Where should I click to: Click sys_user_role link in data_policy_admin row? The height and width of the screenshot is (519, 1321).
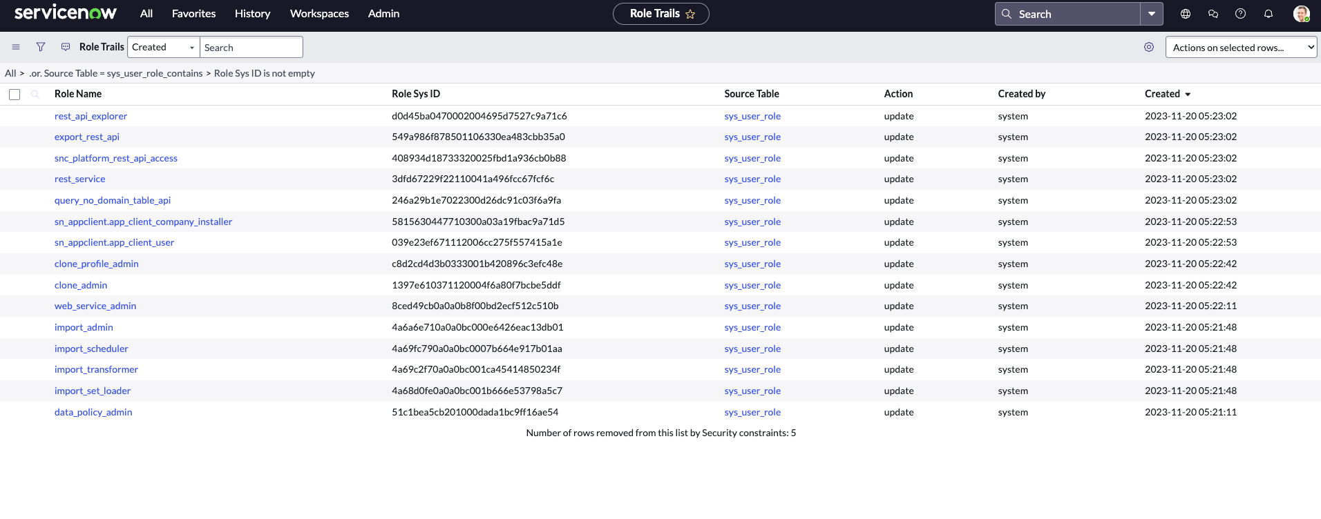[752, 412]
